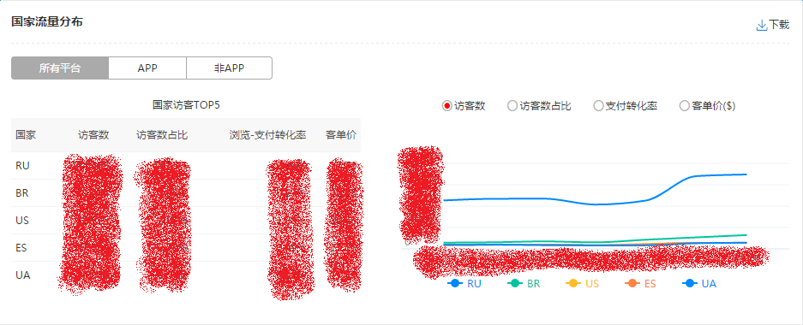The image size is (803, 325).
Task: Select the 访客数占比 radio button
Action: pyautogui.click(x=512, y=106)
